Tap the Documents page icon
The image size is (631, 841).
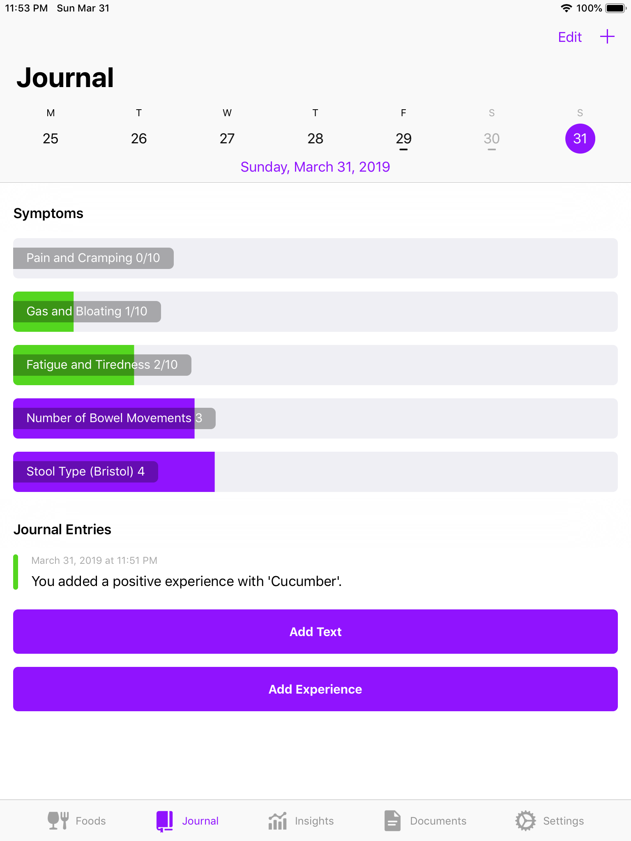point(392,820)
